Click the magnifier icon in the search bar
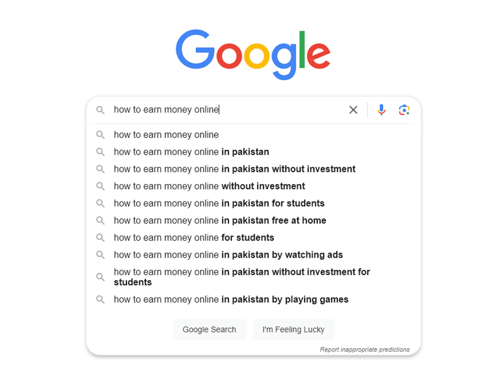This screenshot has height=366, width=489. point(101,109)
